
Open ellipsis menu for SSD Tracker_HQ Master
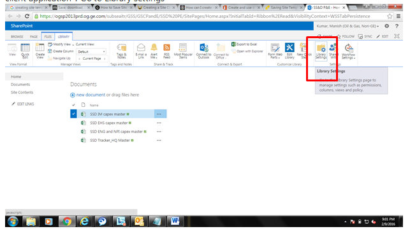159,141
